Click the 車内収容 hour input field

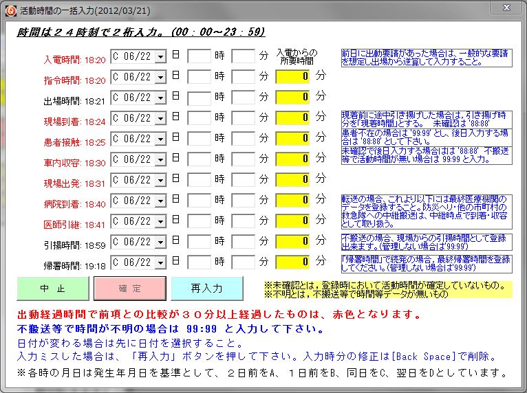[x=199, y=159]
